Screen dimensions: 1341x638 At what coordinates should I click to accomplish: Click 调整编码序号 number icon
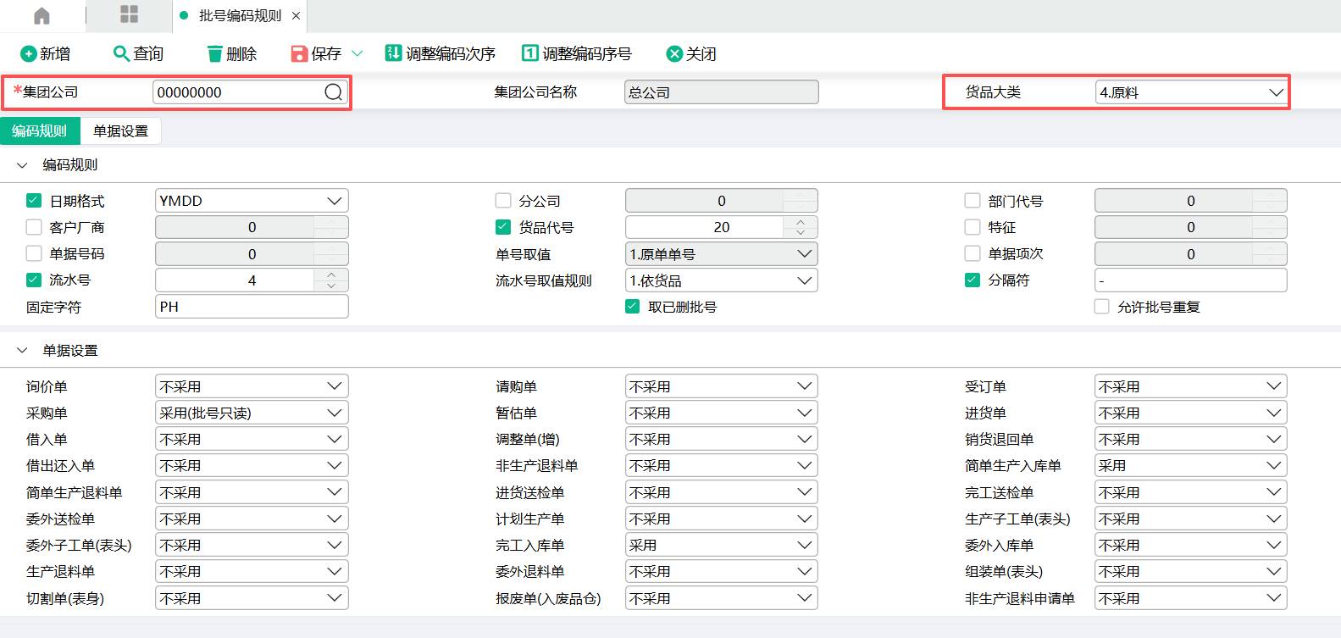pyautogui.click(x=530, y=53)
